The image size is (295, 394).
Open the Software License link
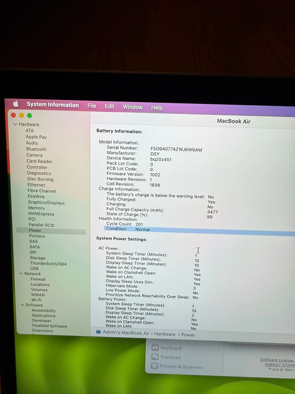click(x=277, y=360)
